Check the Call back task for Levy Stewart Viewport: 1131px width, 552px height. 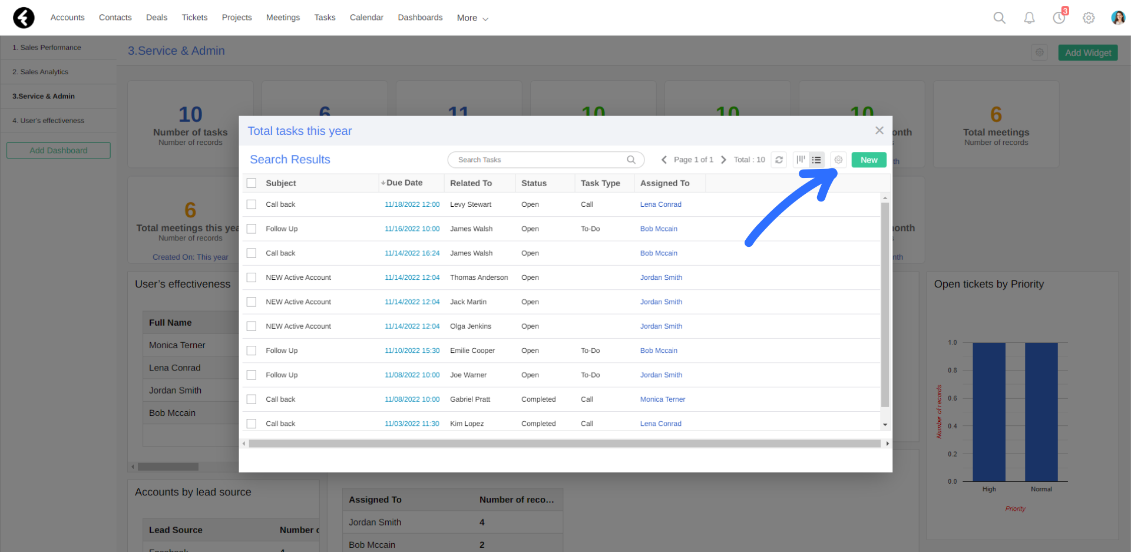click(252, 204)
